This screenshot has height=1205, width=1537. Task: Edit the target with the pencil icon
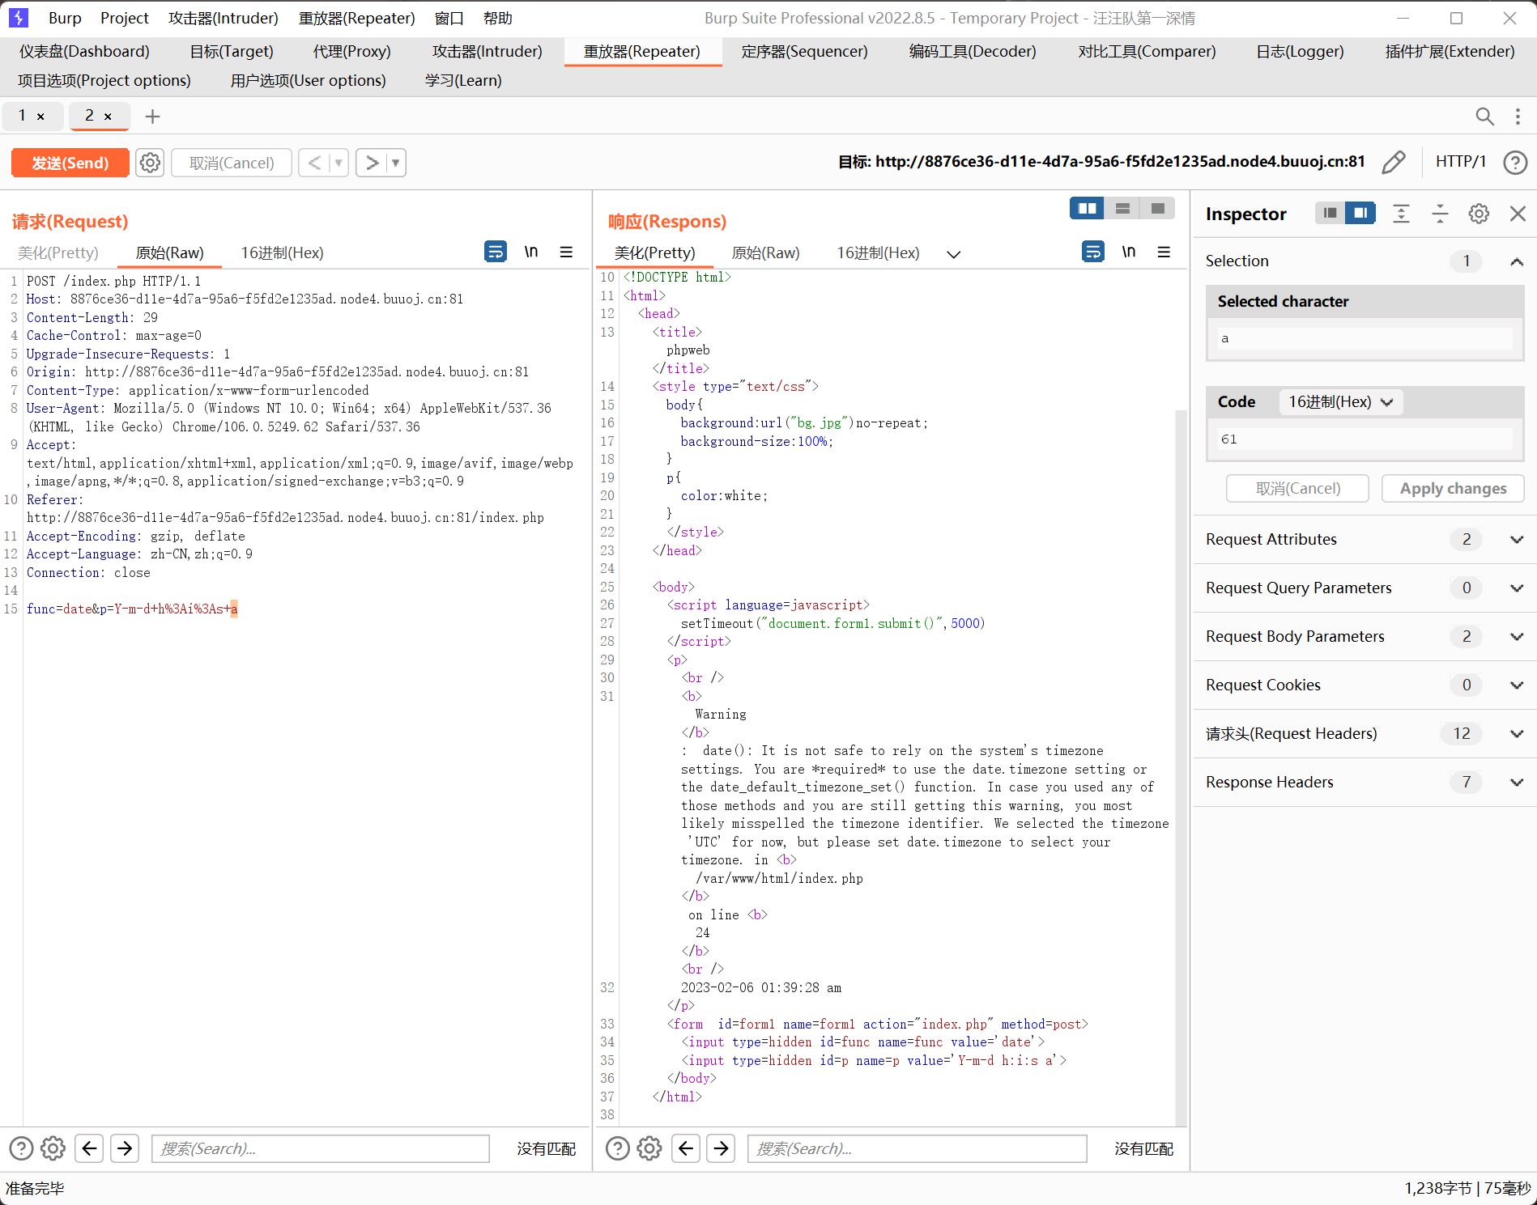1394,162
